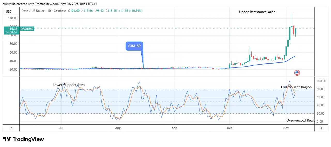Click the Aug label on time axis
Image resolution: width=331 pixels, height=147 pixels.
tap(118, 128)
